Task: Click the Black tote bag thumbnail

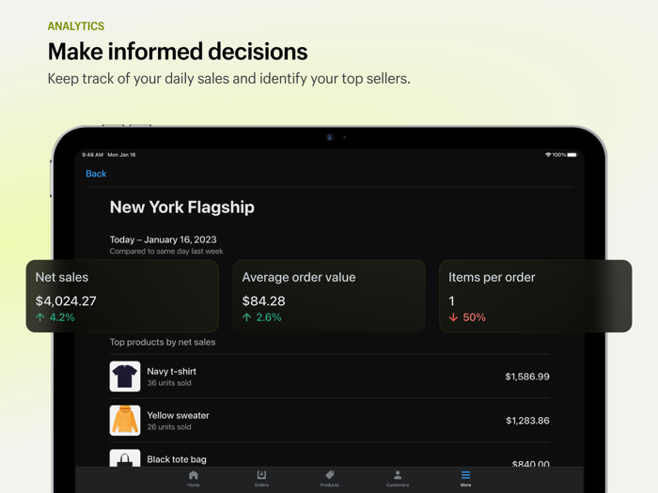Action: pos(125,458)
